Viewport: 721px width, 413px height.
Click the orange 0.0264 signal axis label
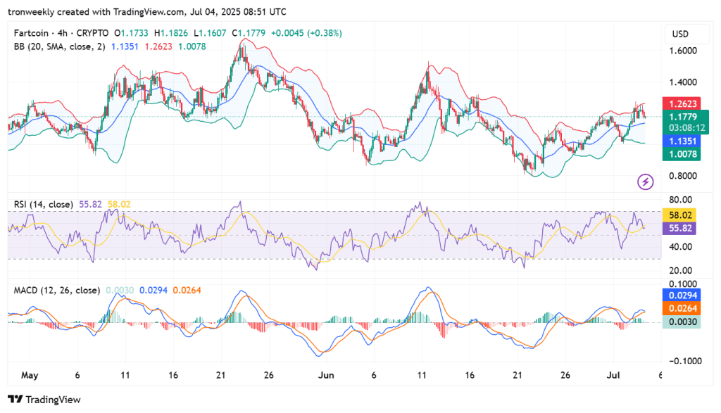click(x=682, y=308)
